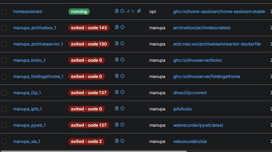This screenshot has height=152, width=272.
Task: Open image ipfs/kubo
Action: point(183,109)
